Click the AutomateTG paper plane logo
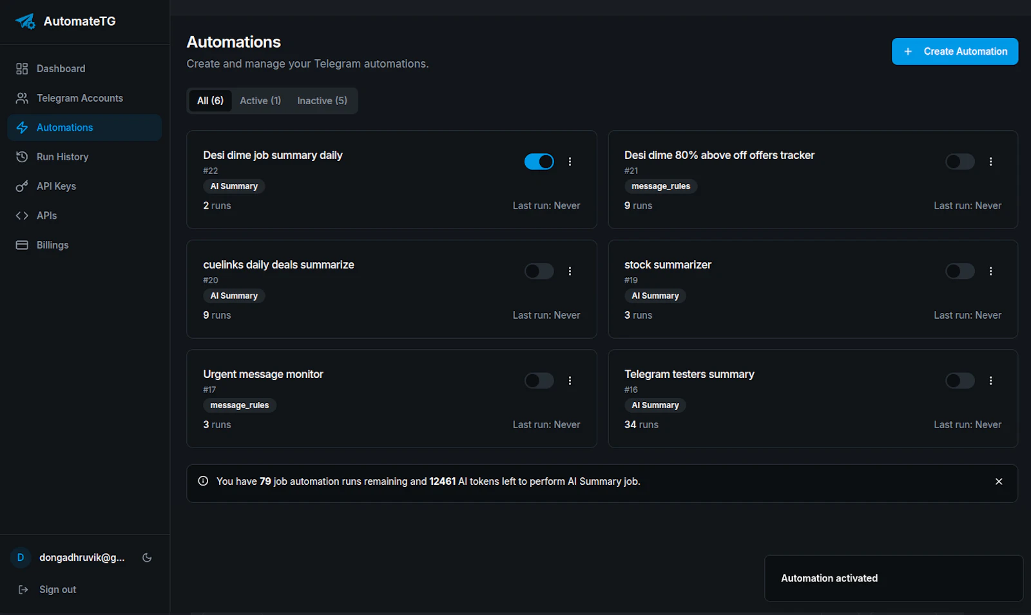Viewport: 1031px width, 615px height. 26,21
